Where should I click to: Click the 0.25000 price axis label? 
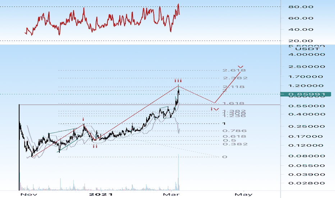[307, 126]
